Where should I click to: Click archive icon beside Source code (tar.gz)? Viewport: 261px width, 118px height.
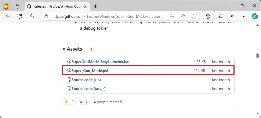pos(69,89)
